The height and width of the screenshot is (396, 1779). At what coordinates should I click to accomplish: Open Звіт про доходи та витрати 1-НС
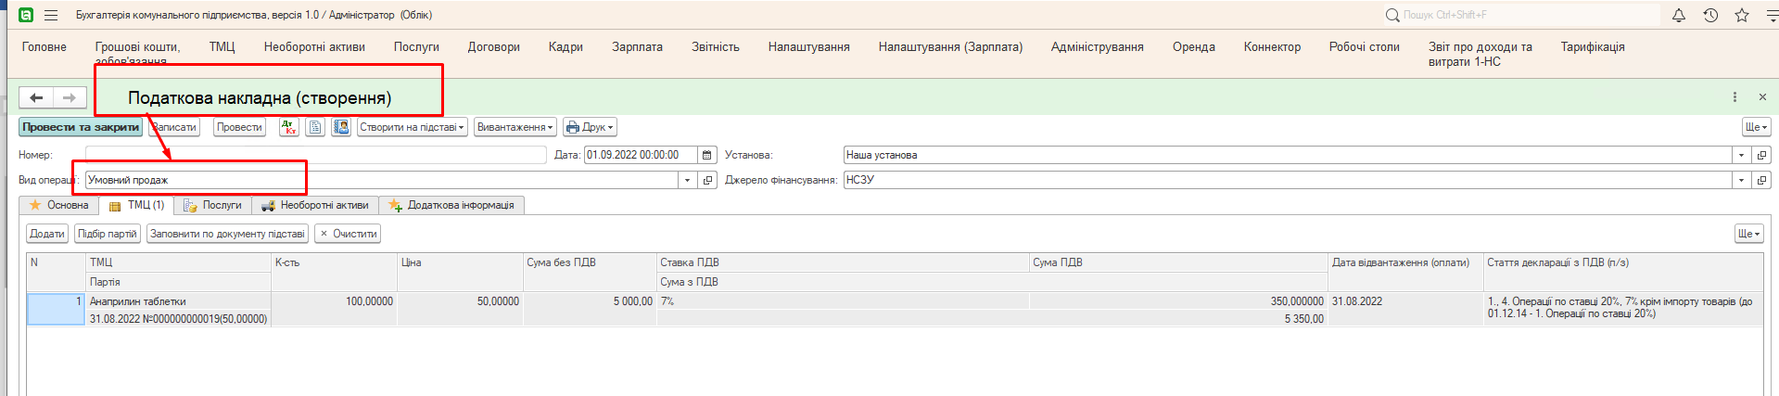[x=1480, y=54]
